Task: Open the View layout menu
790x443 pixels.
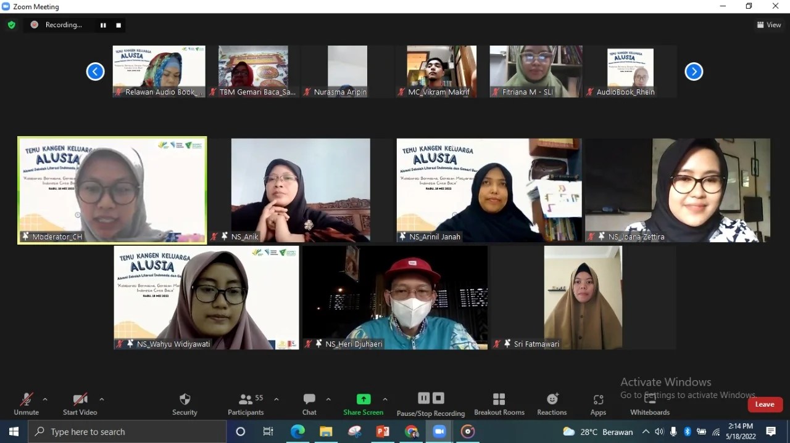Action: coord(769,25)
